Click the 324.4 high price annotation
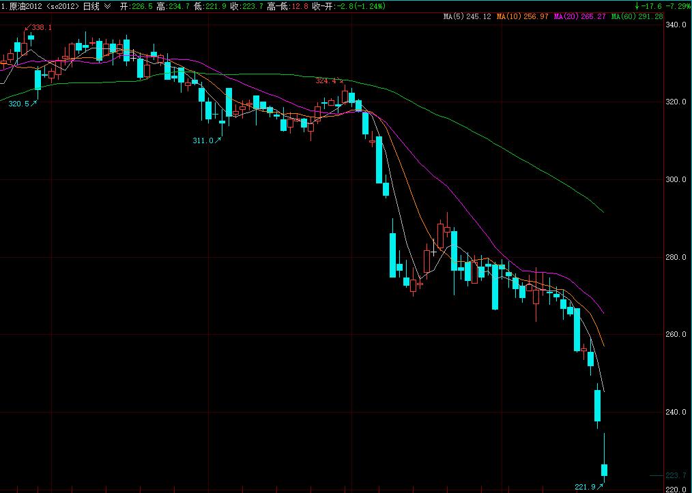This screenshot has height=493, width=692. pyautogui.click(x=326, y=80)
